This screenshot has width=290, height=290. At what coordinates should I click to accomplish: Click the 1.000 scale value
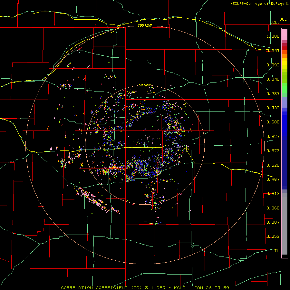pos(273,36)
